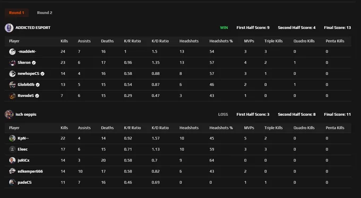Click verified badge next to Skeron
The height and width of the screenshot is (198, 361).
coord(34,63)
